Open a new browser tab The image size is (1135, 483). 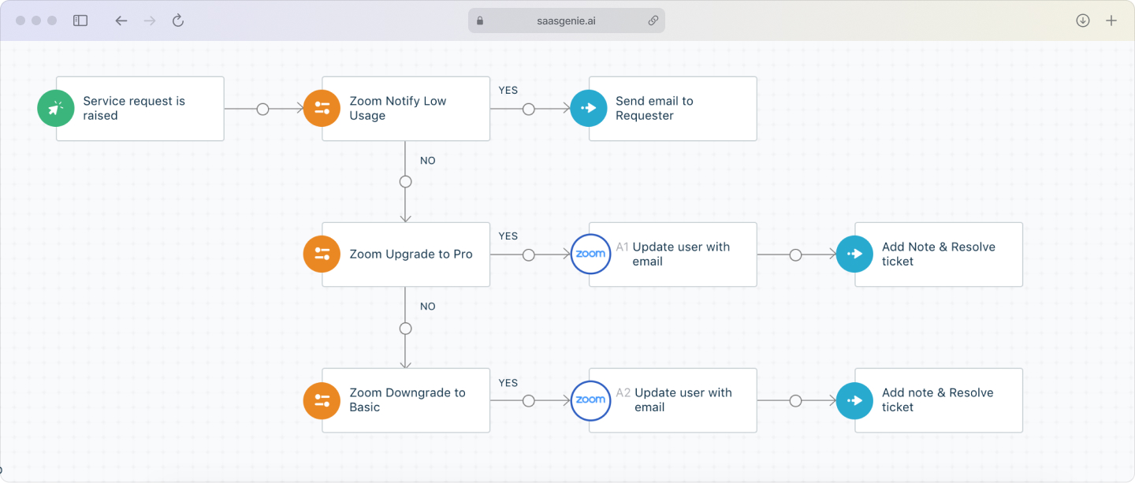tap(1111, 20)
